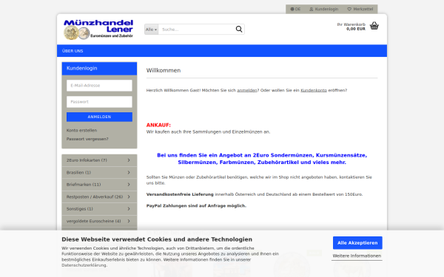The image size is (444, 277).
Task: Click the search magnifier icon
Action: [x=239, y=29]
